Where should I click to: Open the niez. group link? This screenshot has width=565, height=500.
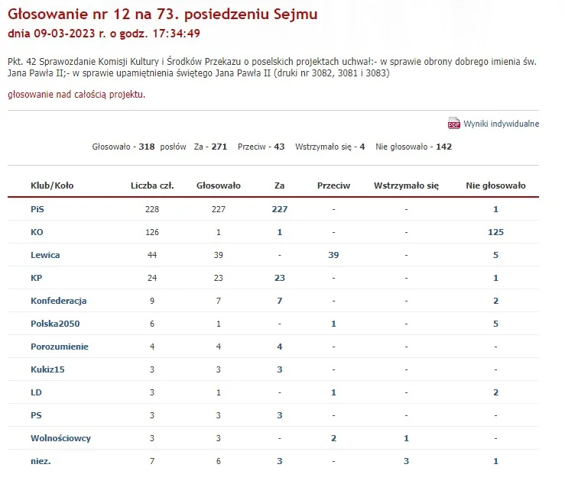point(41,461)
